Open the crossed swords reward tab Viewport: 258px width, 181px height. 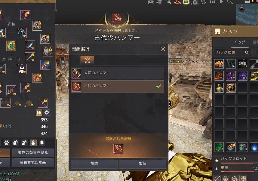click(x=87, y=60)
